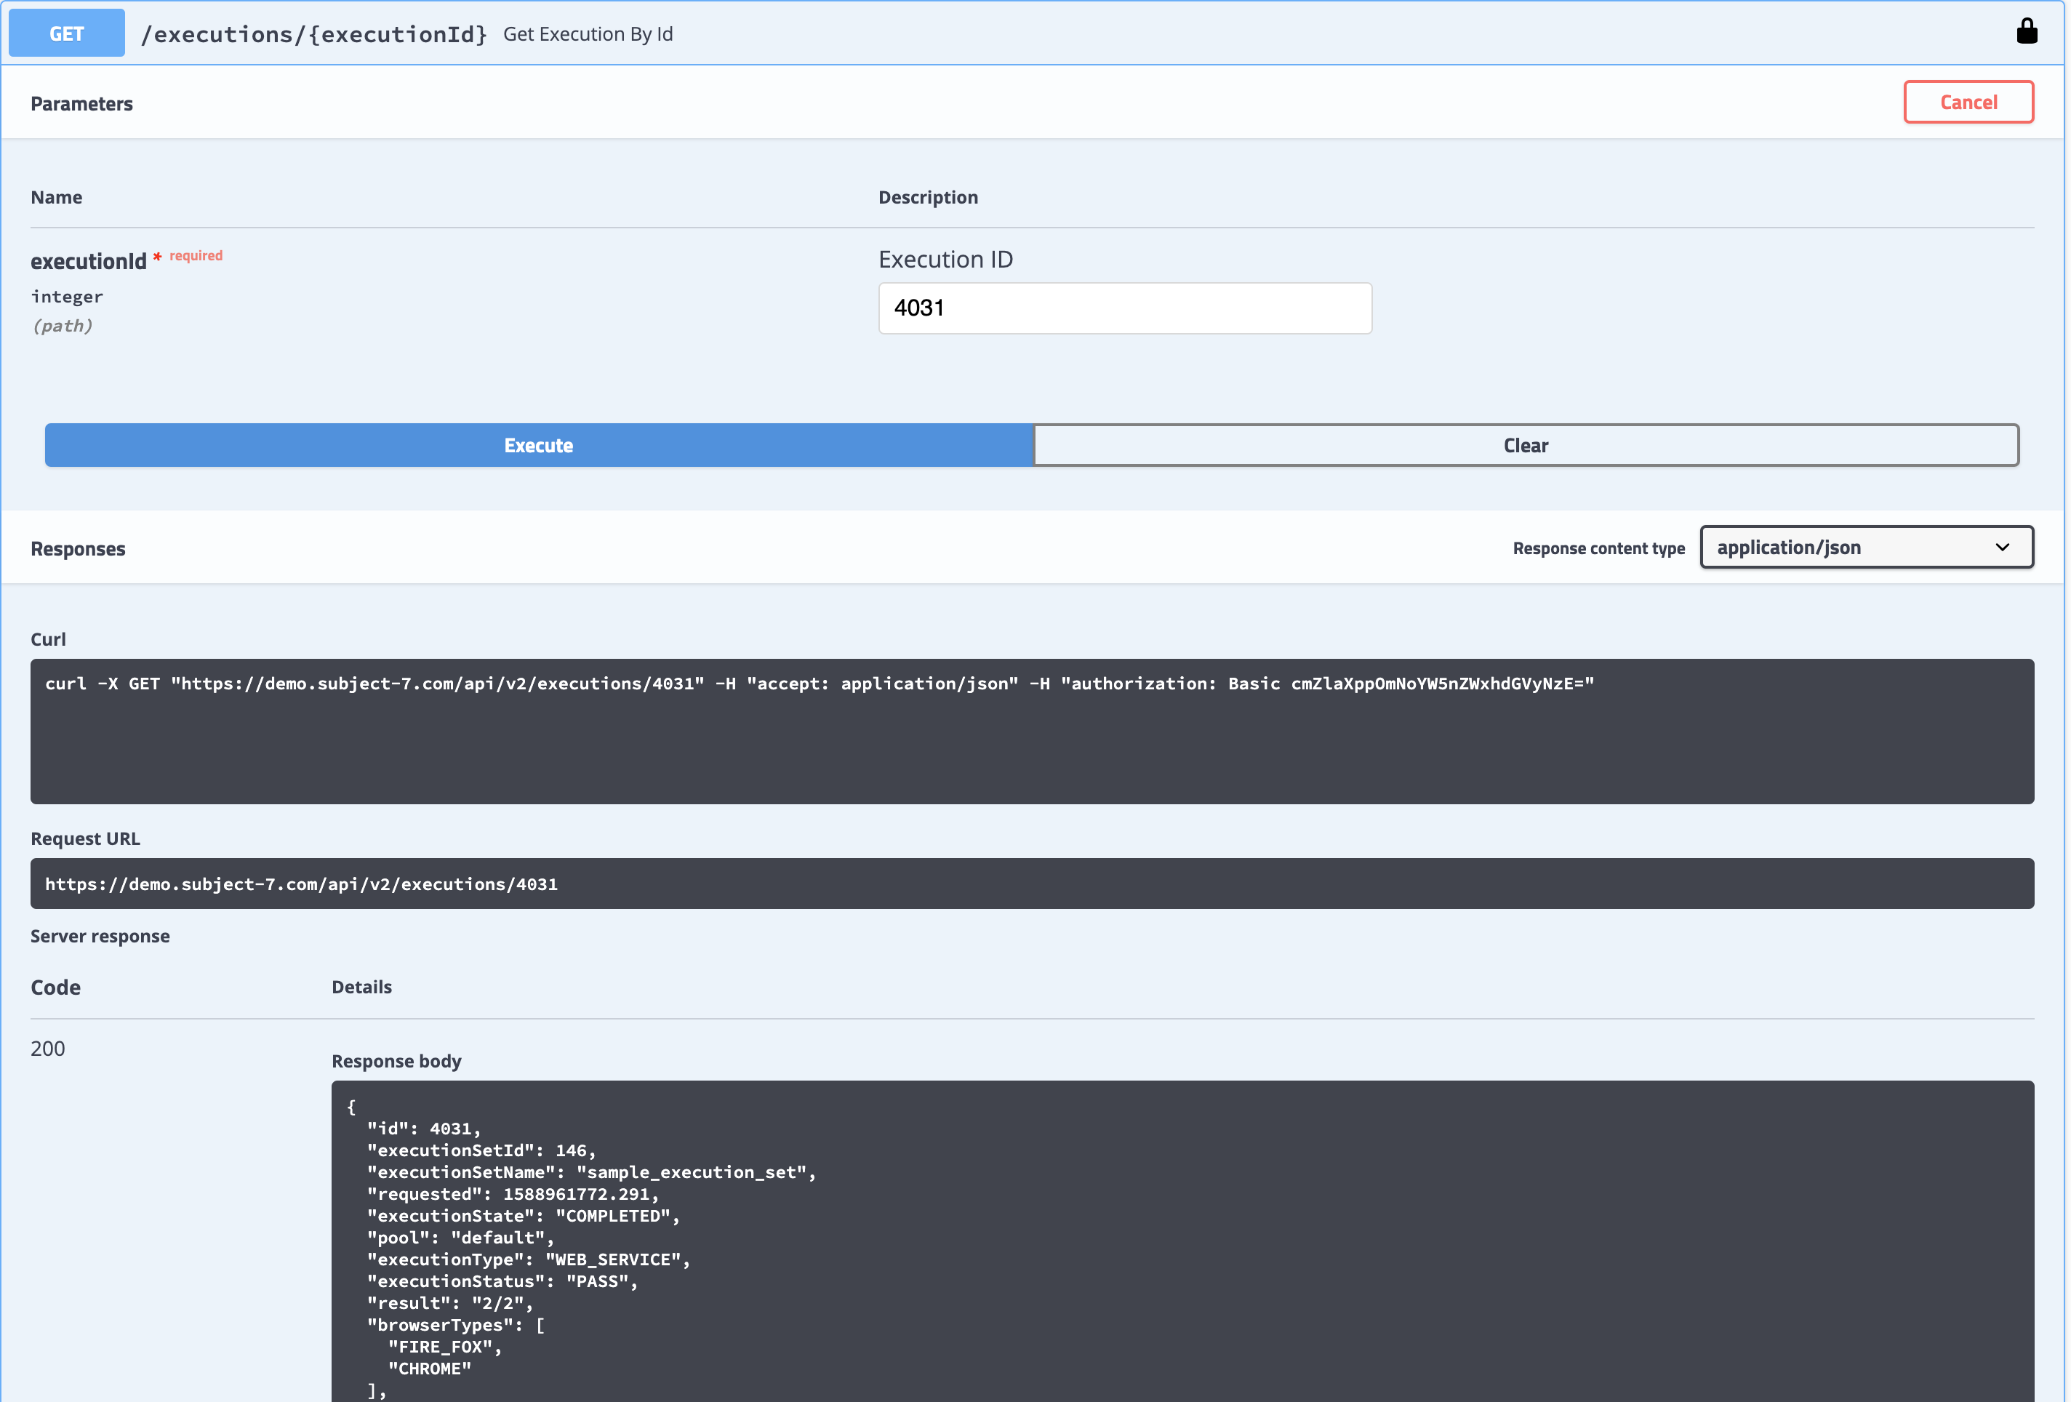
Task: Run the request with Execute
Action: pyautogui.click(x=538, y=445)
